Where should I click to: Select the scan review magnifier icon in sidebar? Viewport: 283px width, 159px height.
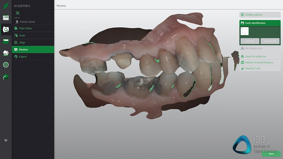[x=6, y=29]
